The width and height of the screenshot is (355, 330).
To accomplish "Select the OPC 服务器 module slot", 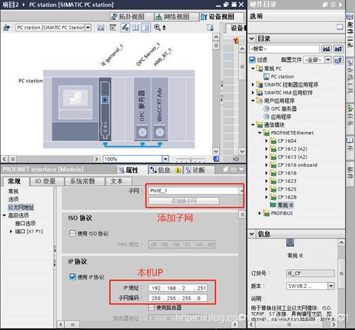I will tap(142, 109).
